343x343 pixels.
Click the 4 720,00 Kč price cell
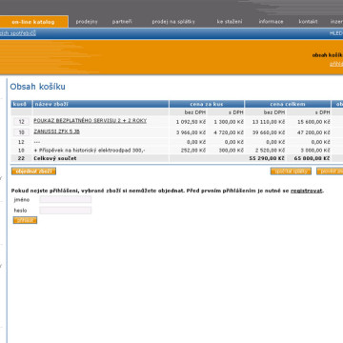(x=229, y=132)
